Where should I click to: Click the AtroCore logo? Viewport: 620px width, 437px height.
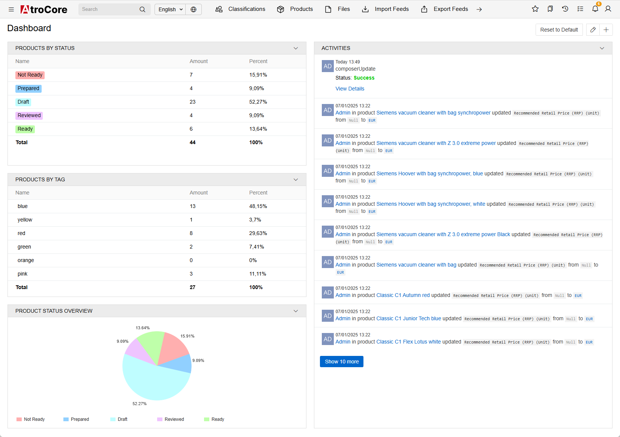(44, 9)
